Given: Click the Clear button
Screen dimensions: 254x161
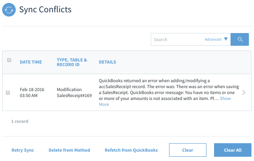Looking at the screenshot, I should pos(188,150).
